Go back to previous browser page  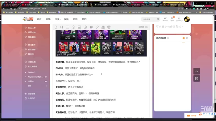point(4,9)
